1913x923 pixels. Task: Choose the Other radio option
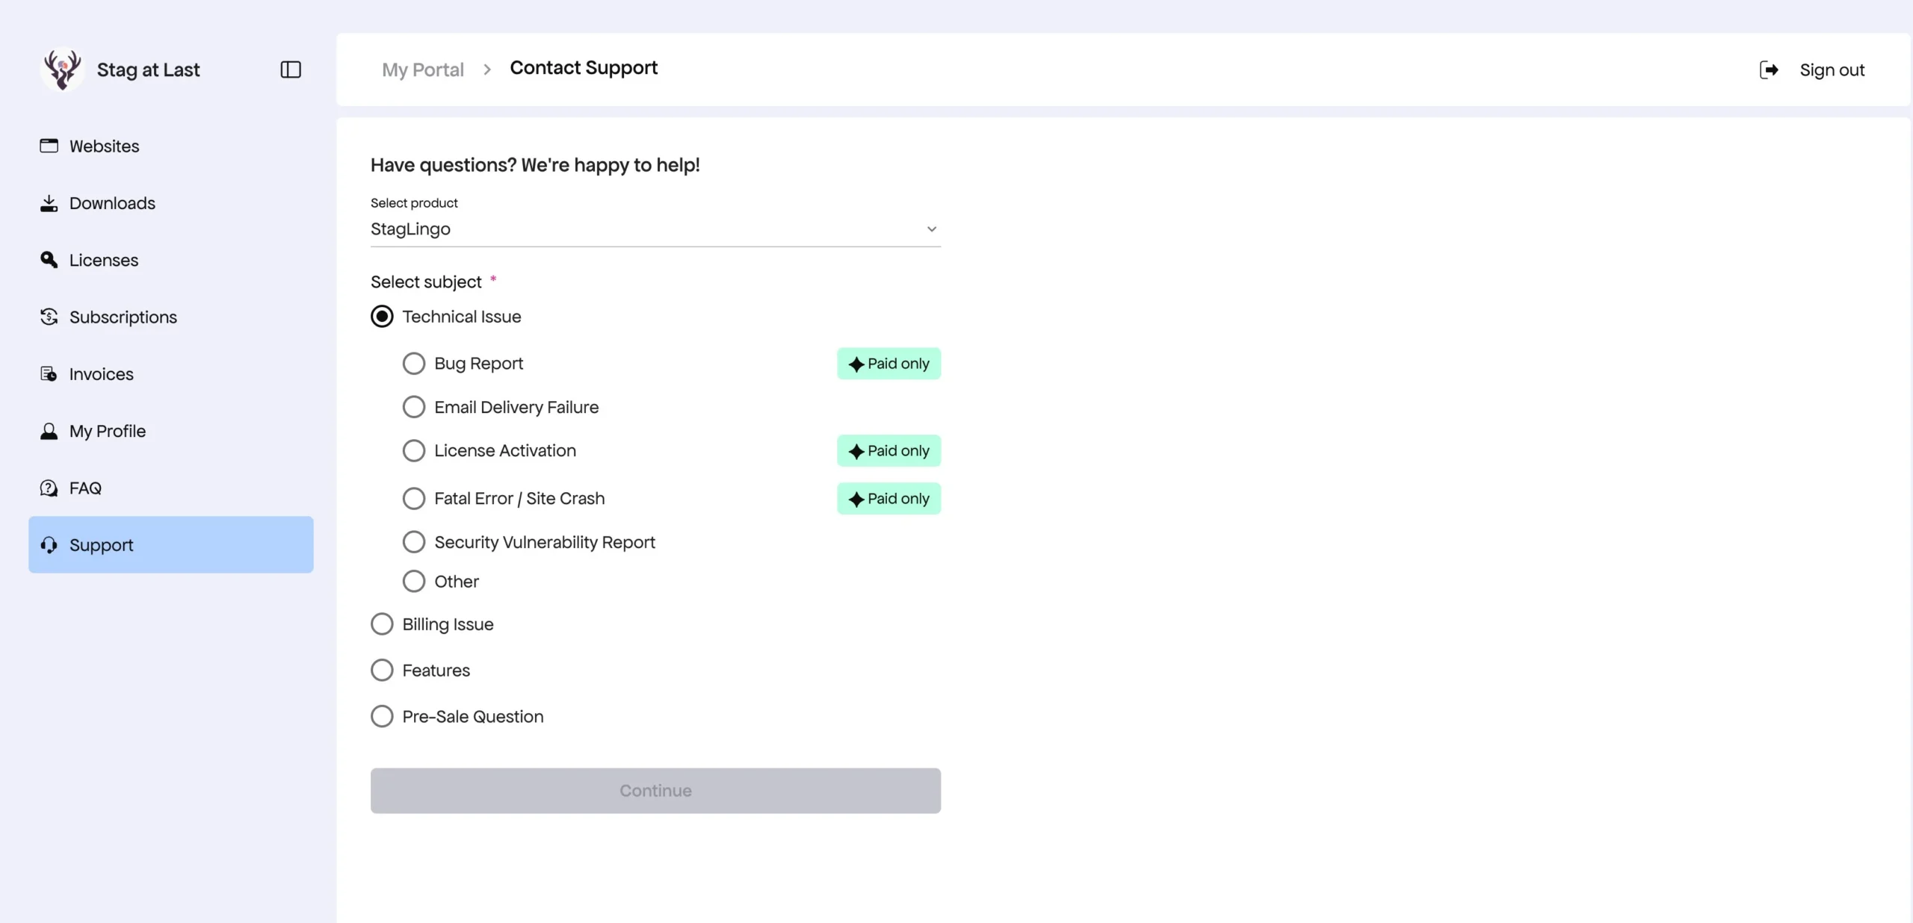[x=414, y=581]
